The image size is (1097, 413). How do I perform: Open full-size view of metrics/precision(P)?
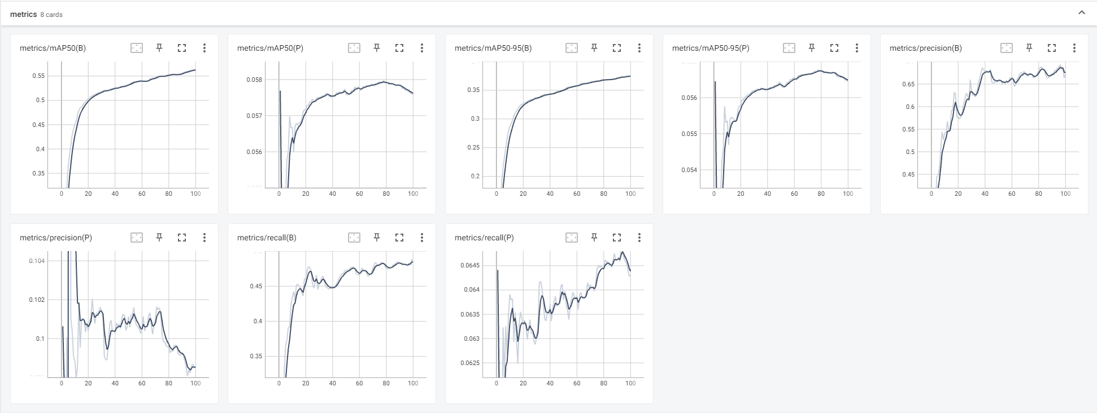tap(182, 238)
